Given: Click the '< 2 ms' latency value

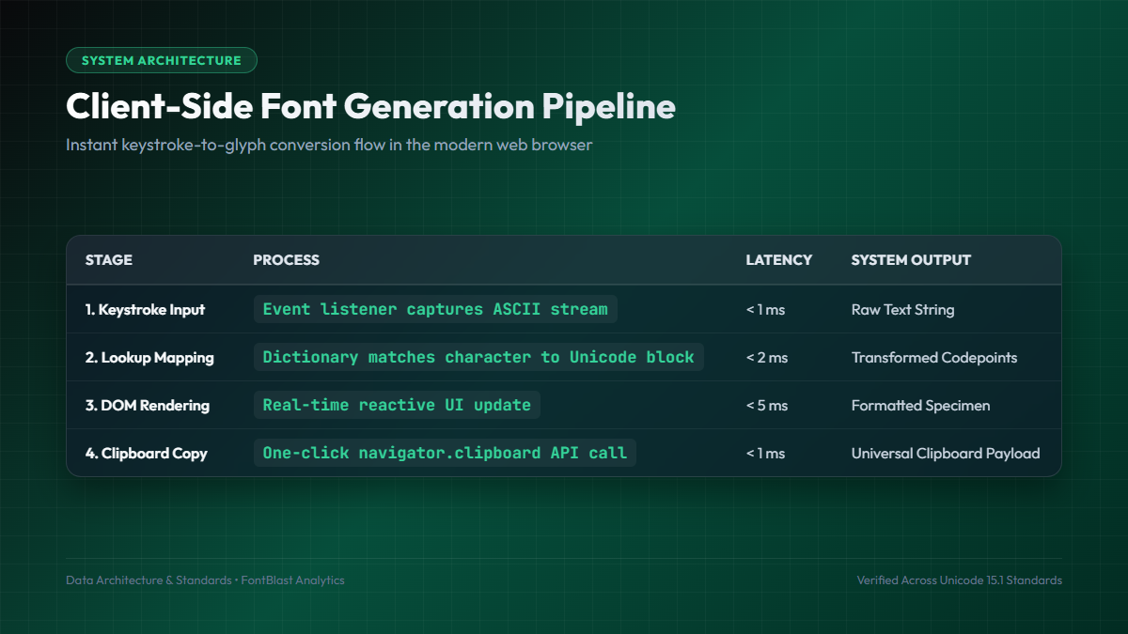Looking at the screenshot, I should click(x=767, y=357).
